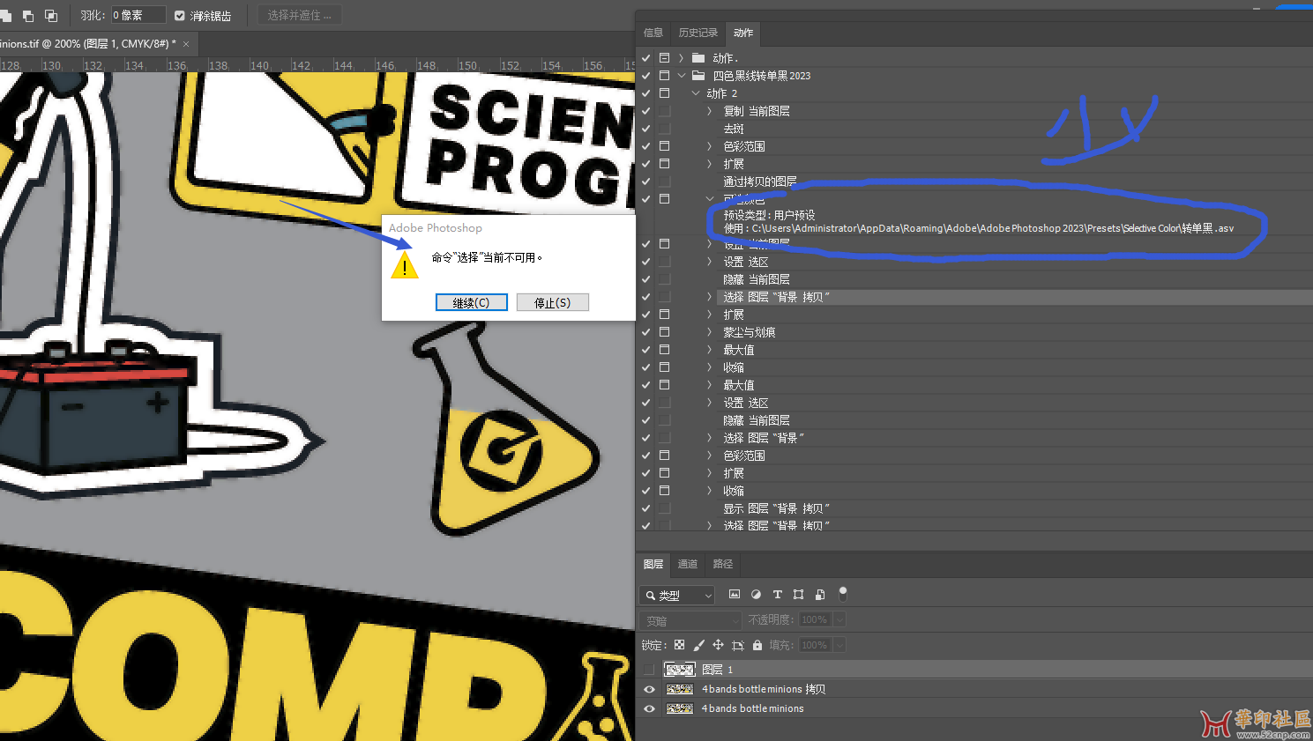The width and height of the screenshot is (1313, 741).
Task: Click the search icon in layer filter
Action: point(651,596)
